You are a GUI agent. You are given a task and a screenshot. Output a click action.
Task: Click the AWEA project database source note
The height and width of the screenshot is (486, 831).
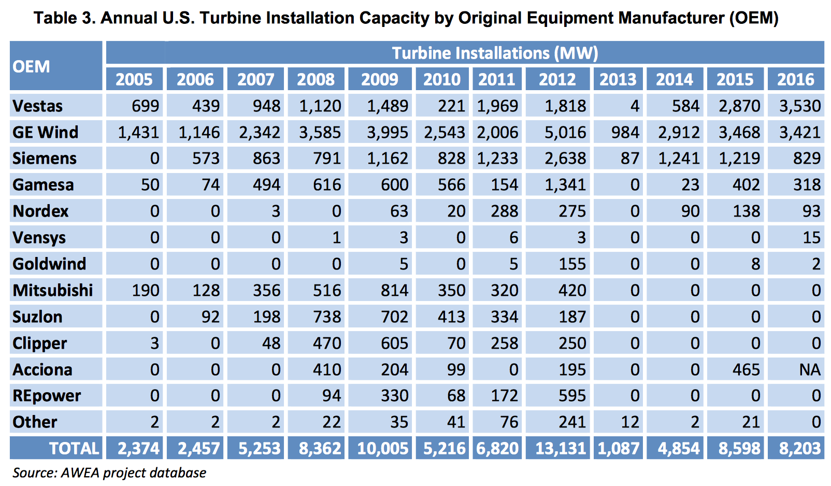109,473
